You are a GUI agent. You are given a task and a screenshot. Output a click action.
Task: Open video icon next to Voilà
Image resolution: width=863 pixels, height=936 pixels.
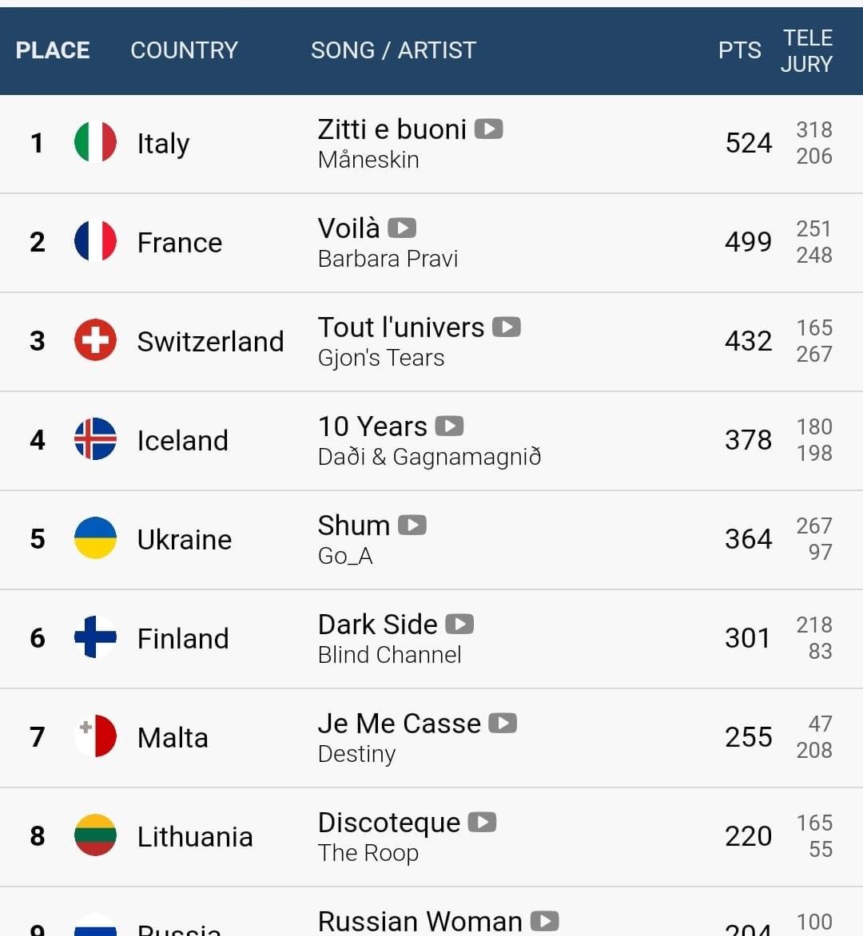[x=402, y=228]
